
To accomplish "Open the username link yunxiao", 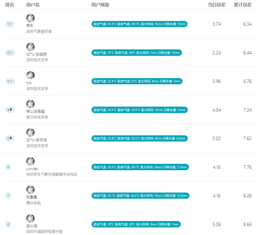I will pyautogui.click(x=32, y=169).
